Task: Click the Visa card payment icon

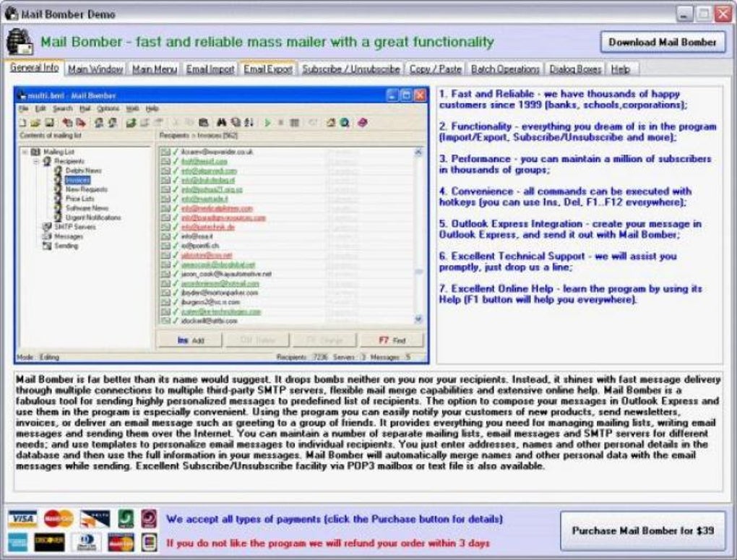Action: click(22, 519)
